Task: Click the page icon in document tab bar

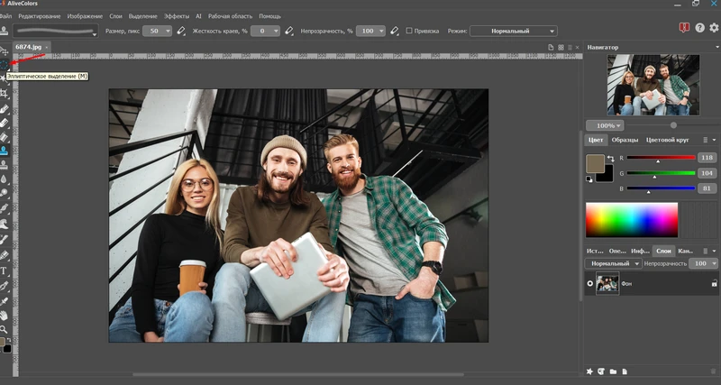Action: coord(551,48)
